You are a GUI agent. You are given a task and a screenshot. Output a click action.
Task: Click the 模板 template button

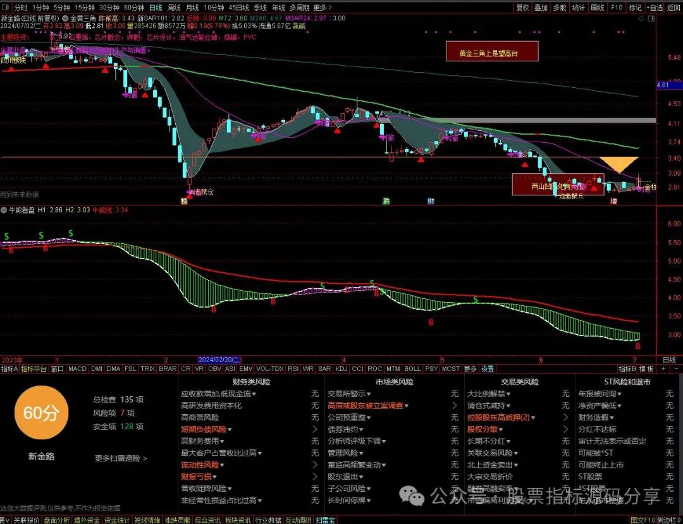coord(646,369)
